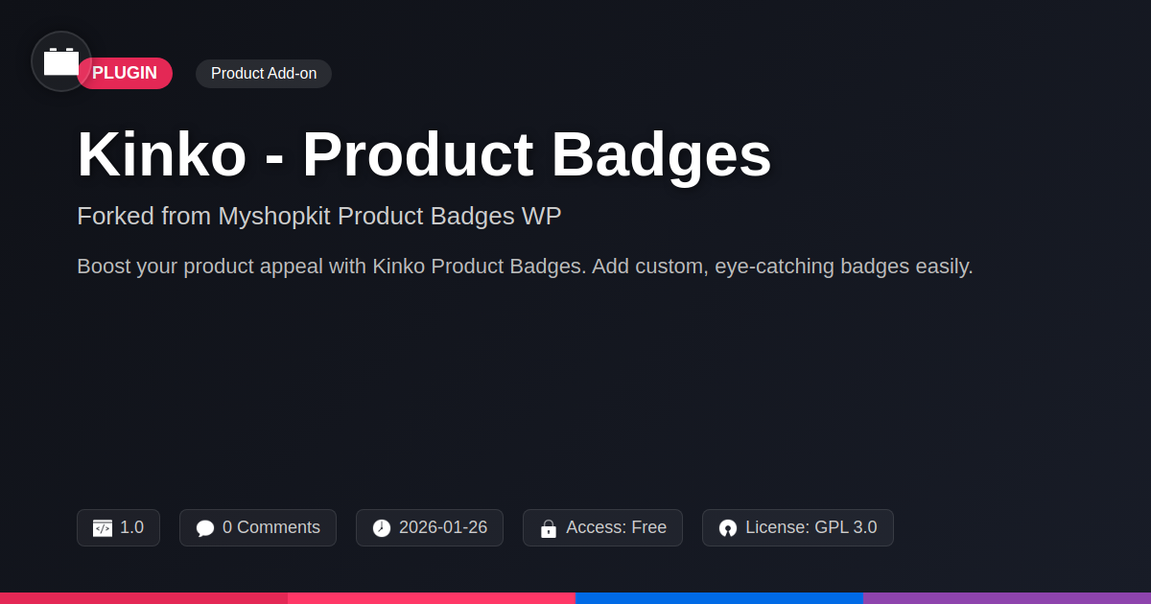Viewport: 1151px width, 604px height.
Task: Click License: GPL 3.0 text
Action: click(811, 527)
